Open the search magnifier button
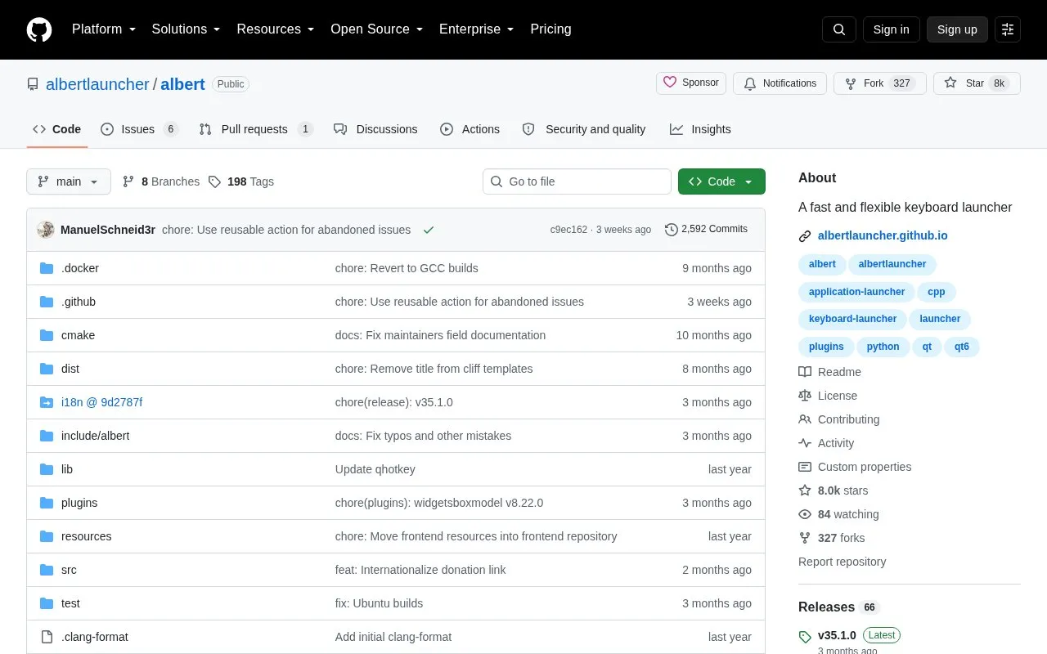 click(x=839, y=29)
